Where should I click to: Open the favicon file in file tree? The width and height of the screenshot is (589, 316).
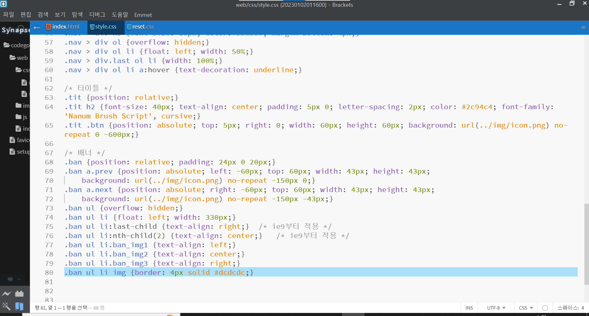[x=20, y=140]
